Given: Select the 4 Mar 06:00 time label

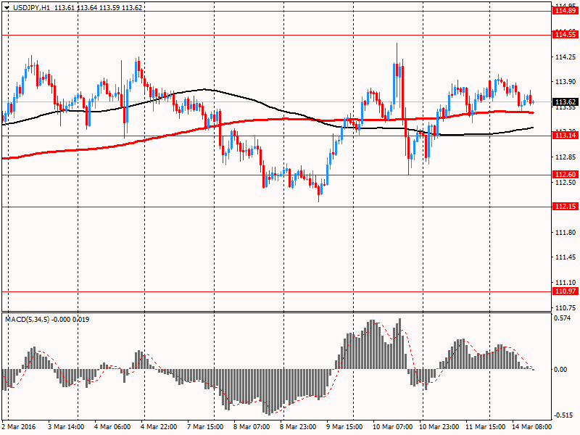Looking at the screenshot, I should 112,427.
